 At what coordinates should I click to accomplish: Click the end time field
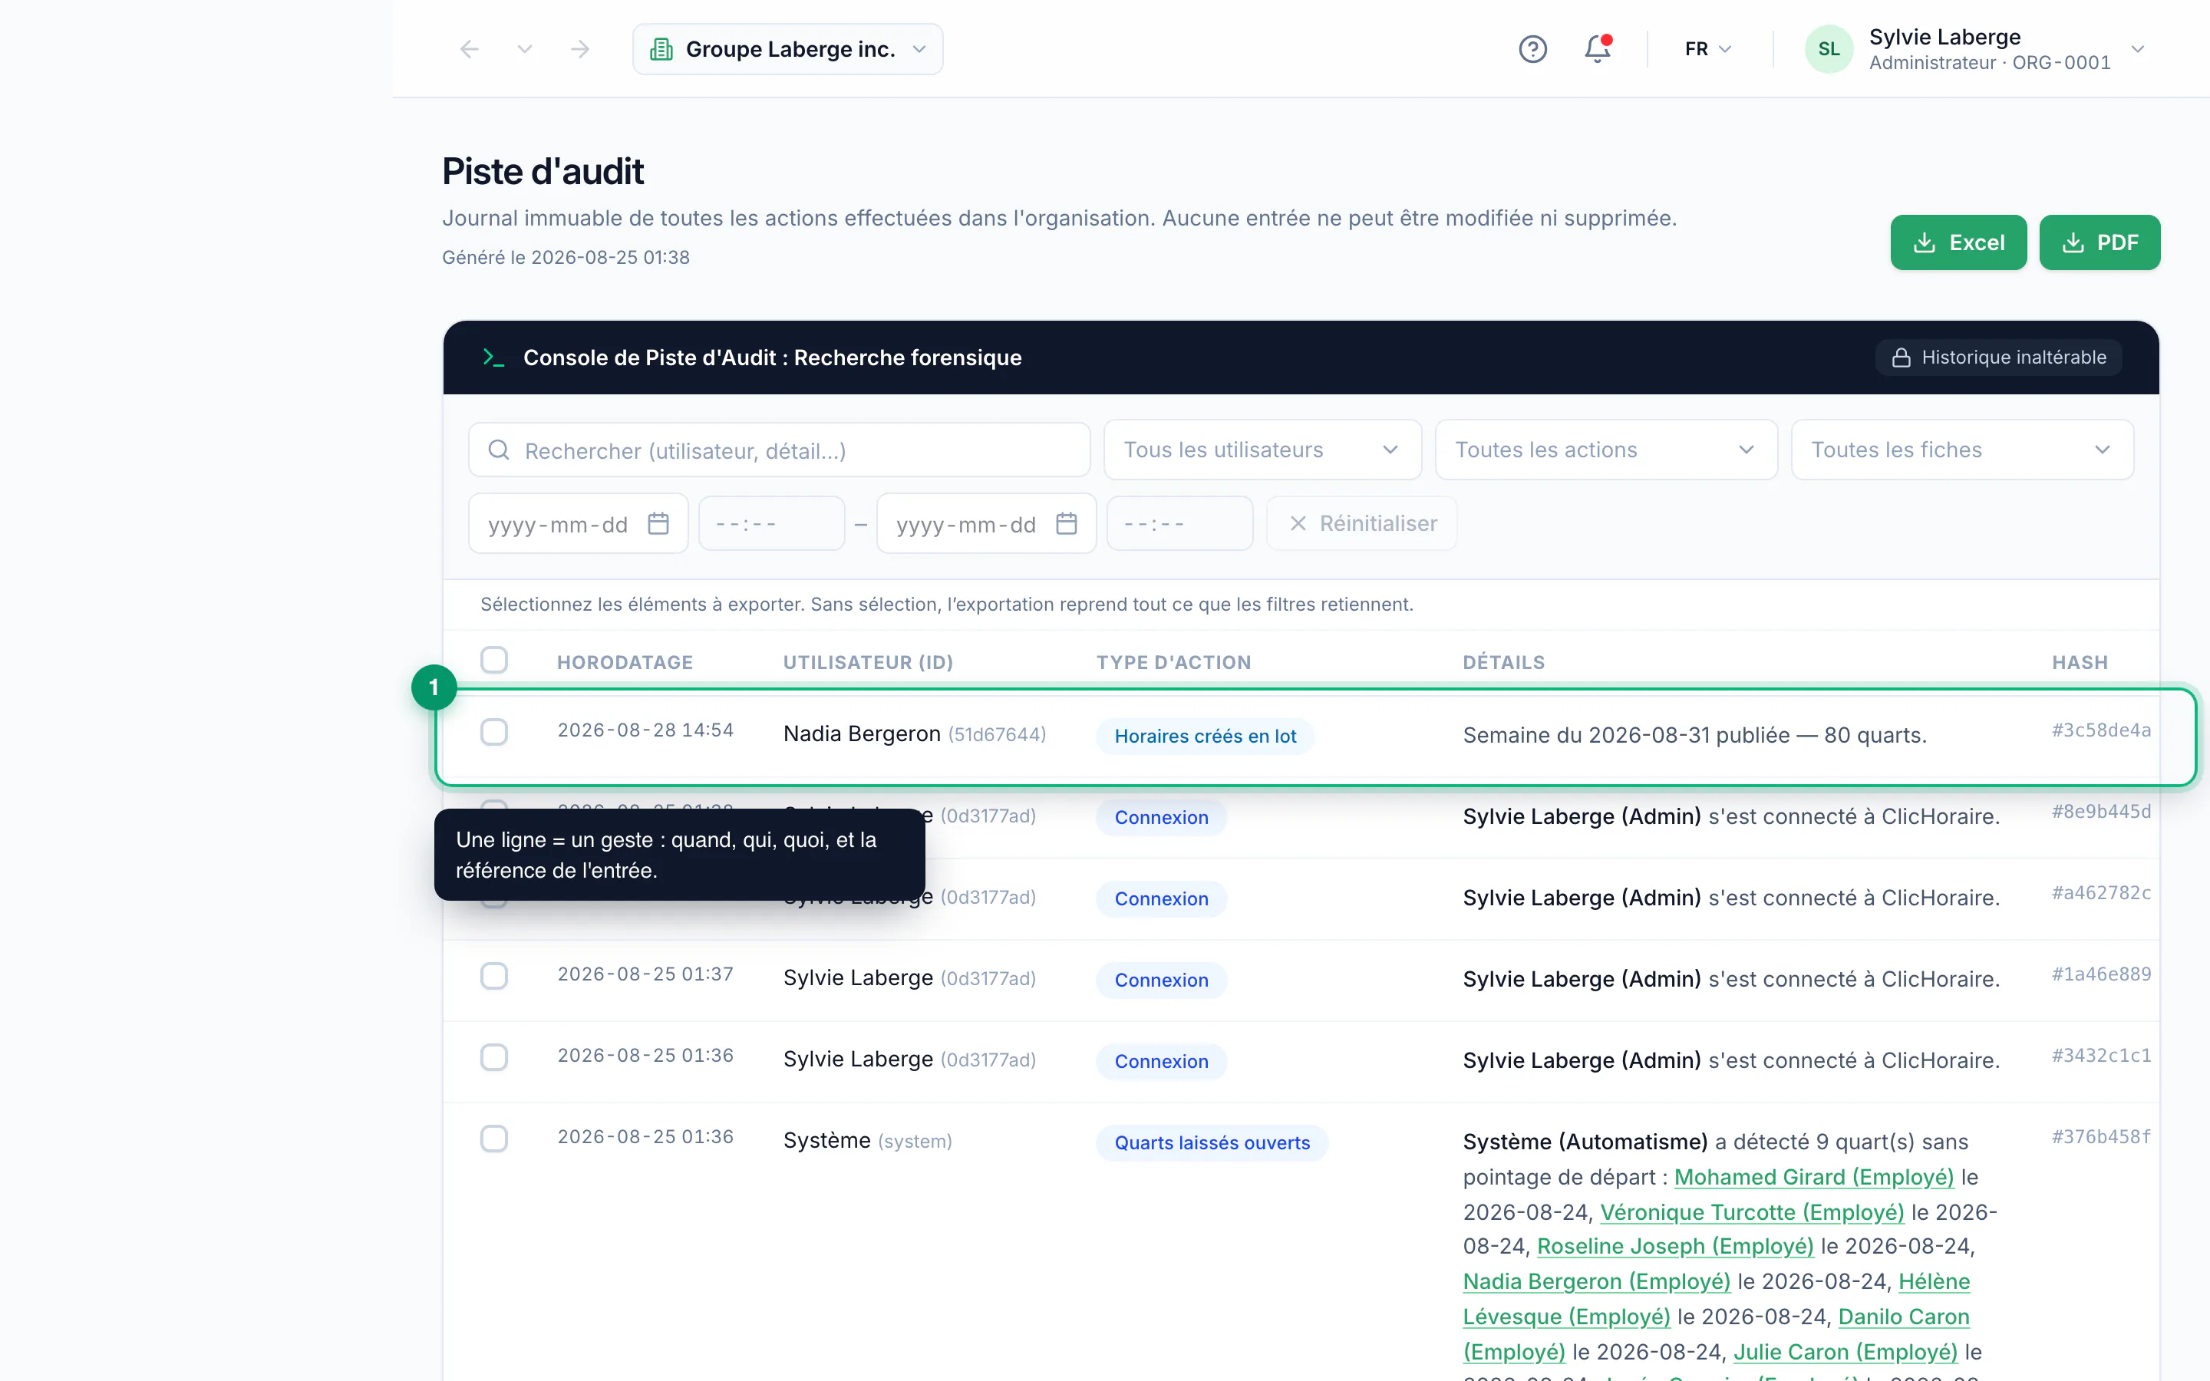[x=1180, y=524]
